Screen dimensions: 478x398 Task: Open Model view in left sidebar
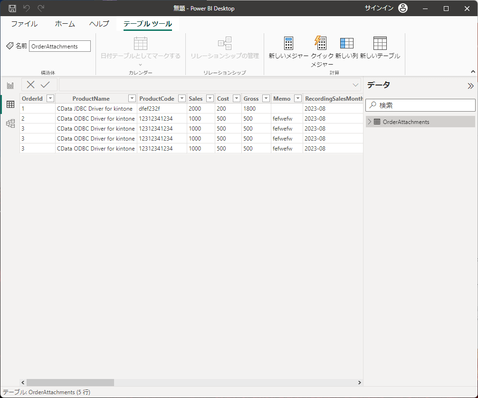tap(10, 123)
